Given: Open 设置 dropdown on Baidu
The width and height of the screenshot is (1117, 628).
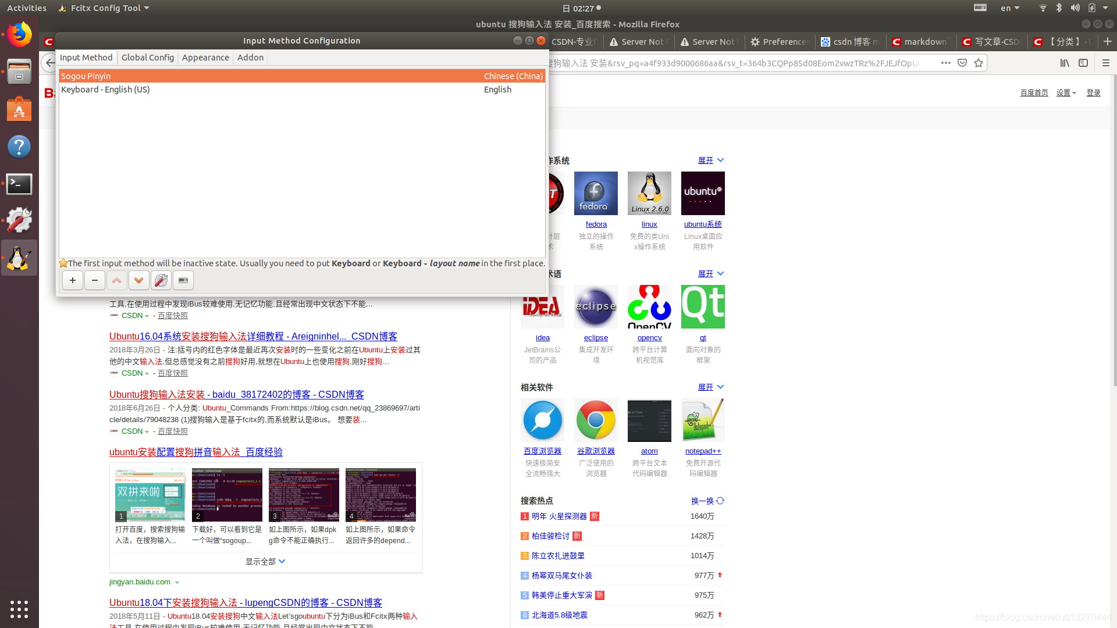Looking at the screenshot, I should (1066, 93).
